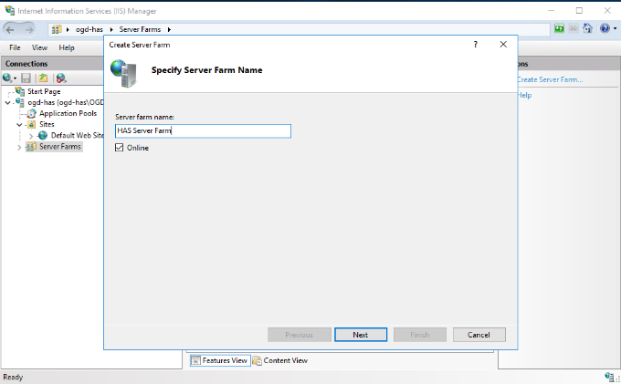Screen dimensions: 621x384
Task: Expand the Server Farms node
Action: 19,147
